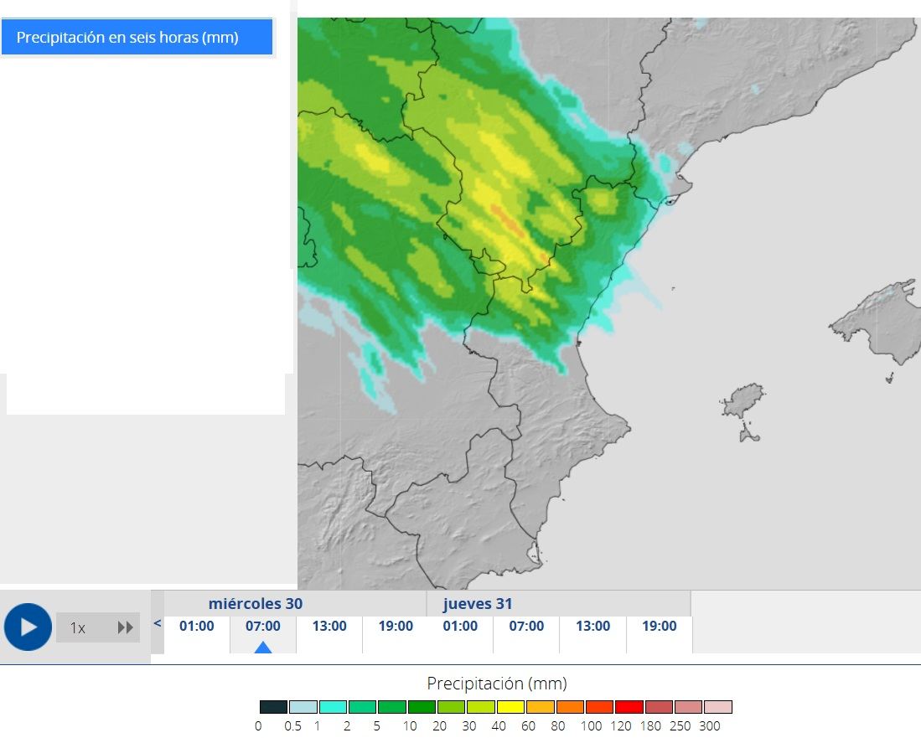
Task: Click the jueves 31 day header
Action: 478,603
